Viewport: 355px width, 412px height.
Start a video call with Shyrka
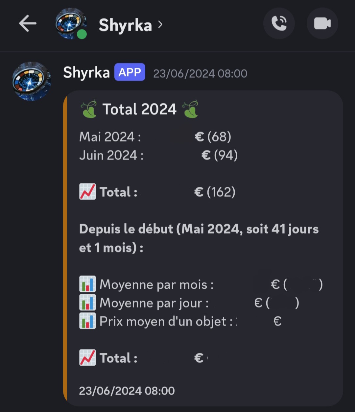(x=322, y=24)
